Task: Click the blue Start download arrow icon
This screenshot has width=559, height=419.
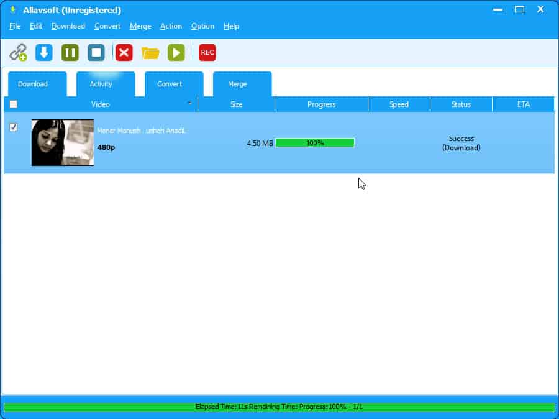Action: (x=44, y=52)
